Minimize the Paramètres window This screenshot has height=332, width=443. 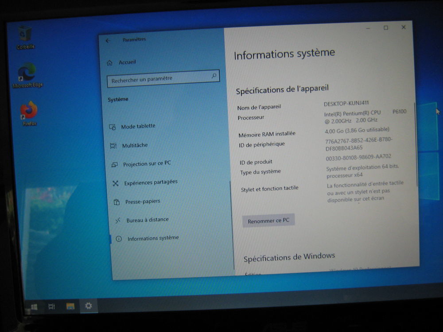(x=368, y=28)
